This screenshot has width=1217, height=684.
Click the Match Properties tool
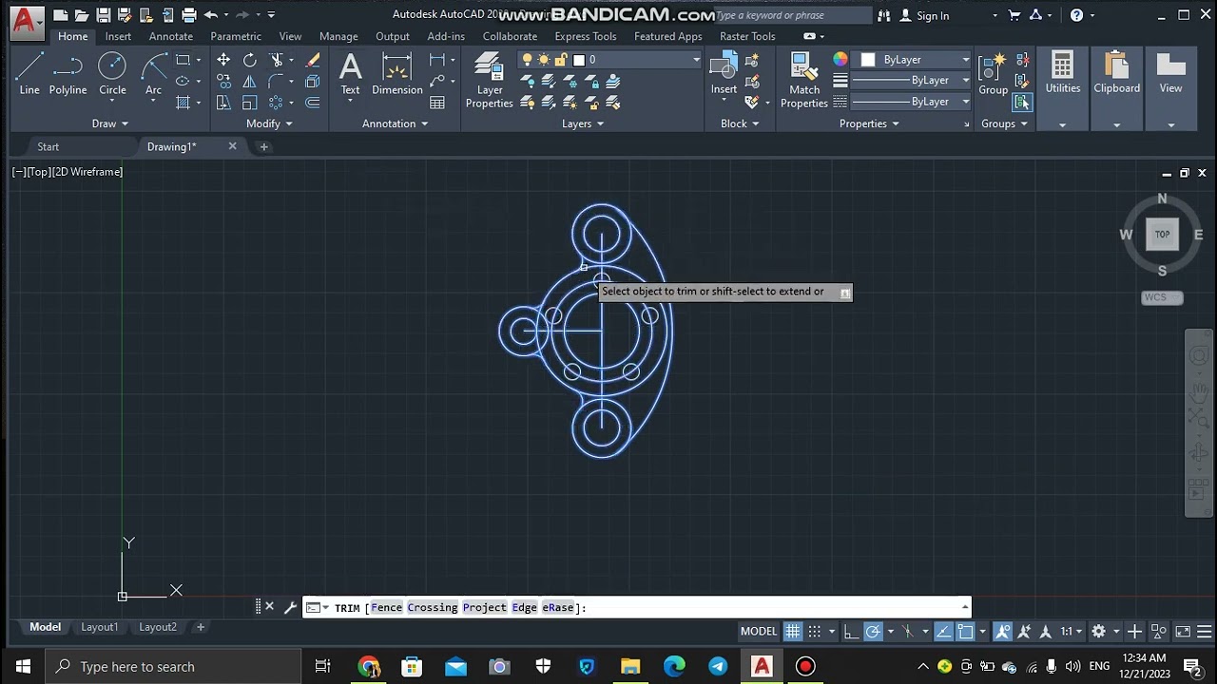tap(804, 81)
